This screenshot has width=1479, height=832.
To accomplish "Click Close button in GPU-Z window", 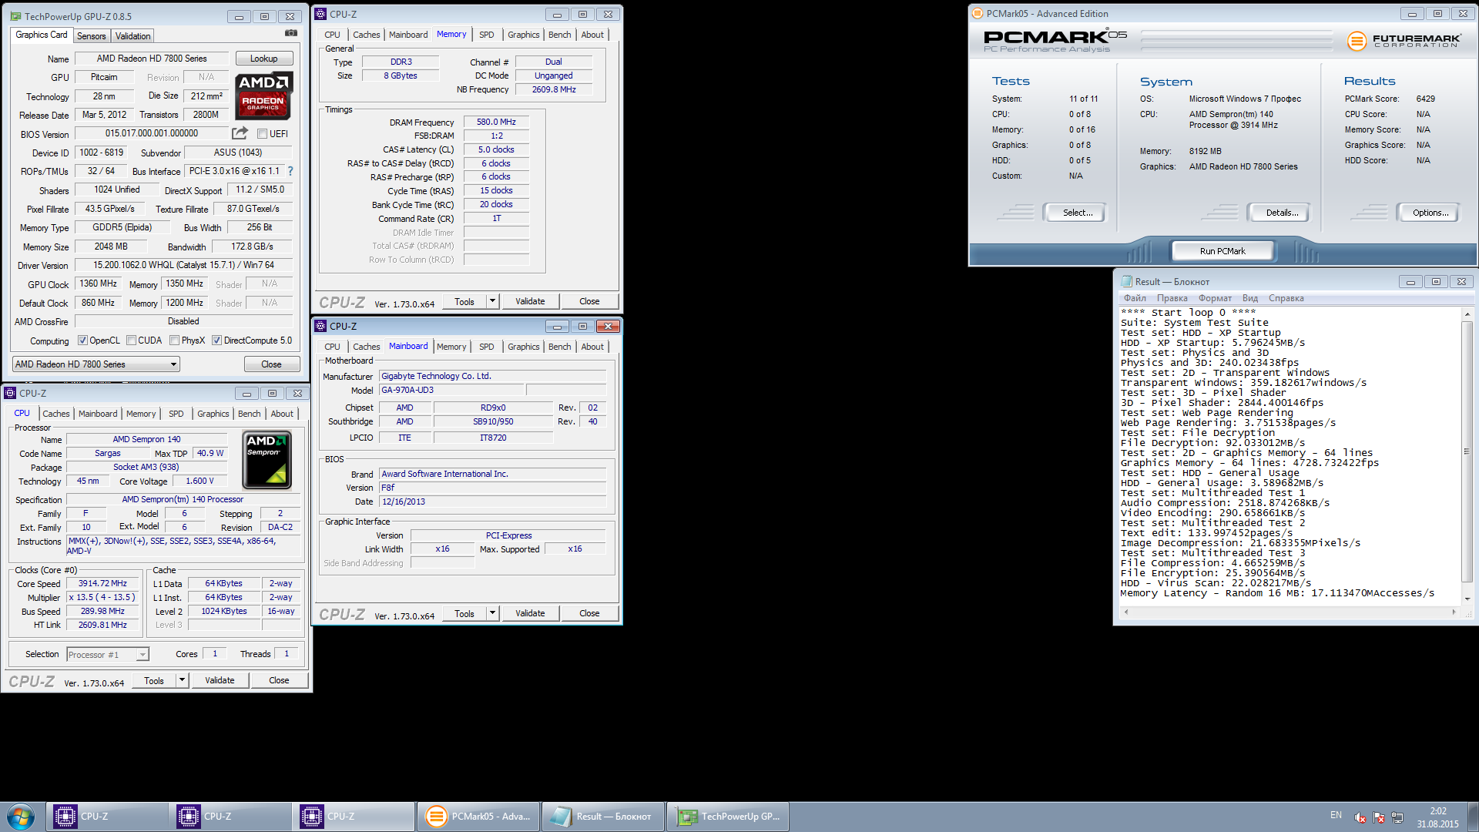I will click(271, 364).
